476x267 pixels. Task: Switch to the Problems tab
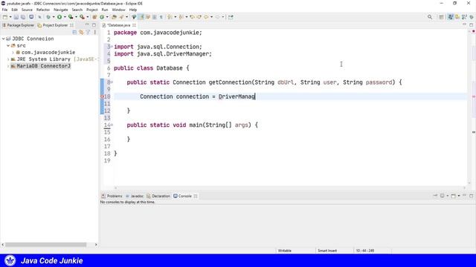coord(112,196)
